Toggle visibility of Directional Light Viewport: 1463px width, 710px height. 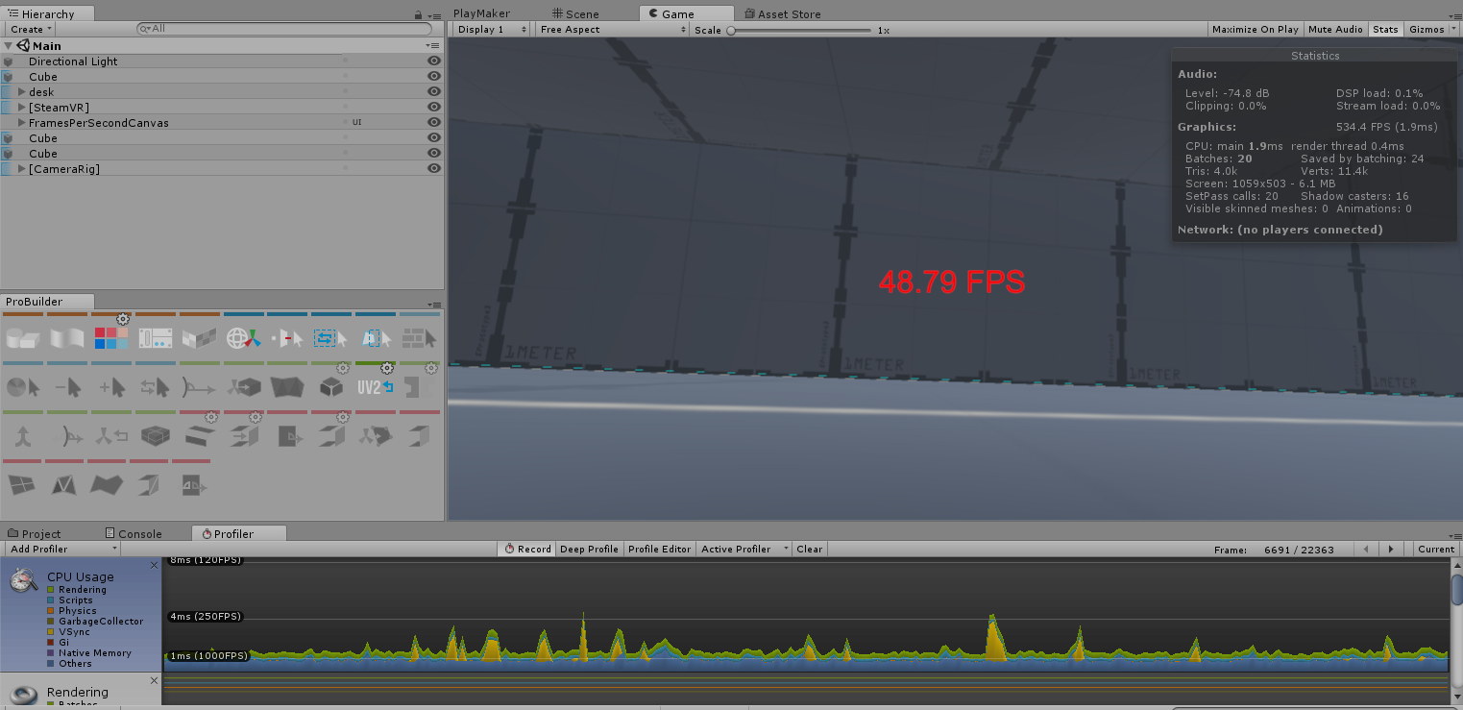[434, 61]
